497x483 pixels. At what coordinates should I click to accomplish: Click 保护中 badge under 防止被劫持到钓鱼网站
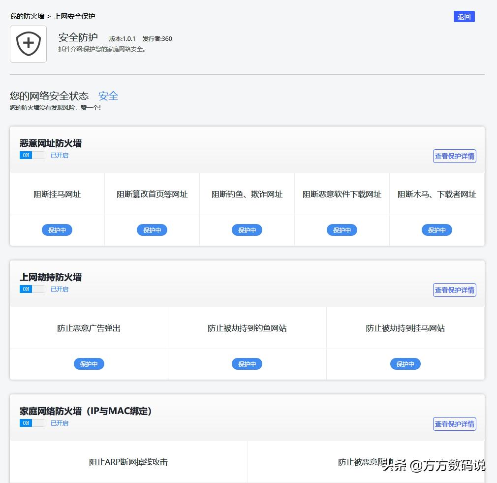click(247, 364)
